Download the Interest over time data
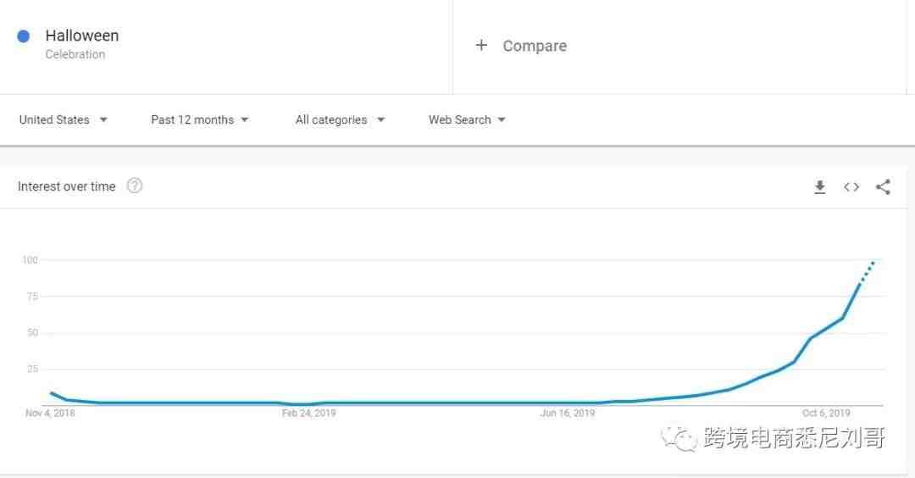915x478 pixels. tap(819, 187)
